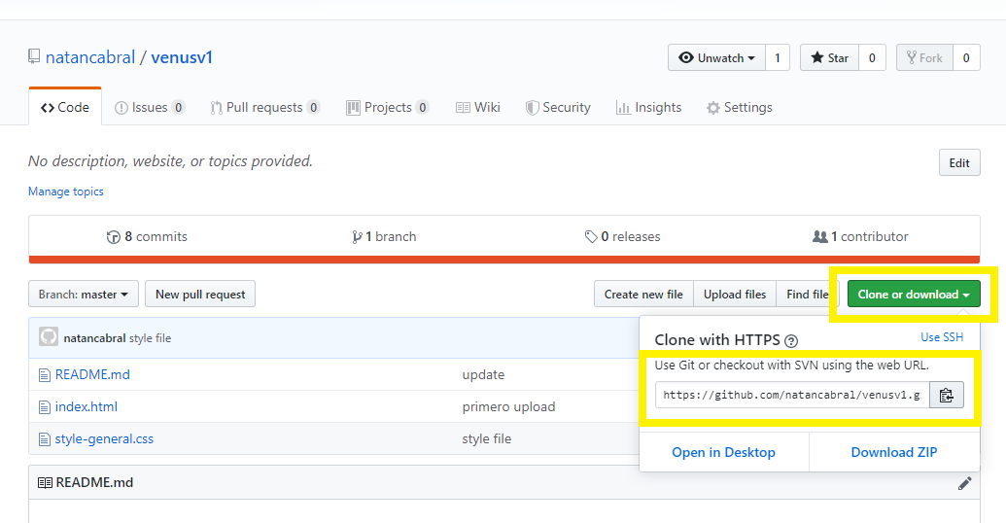Switch to Use SSH
The height and width of the screenshot is (523, 1006).
[942, 337]
